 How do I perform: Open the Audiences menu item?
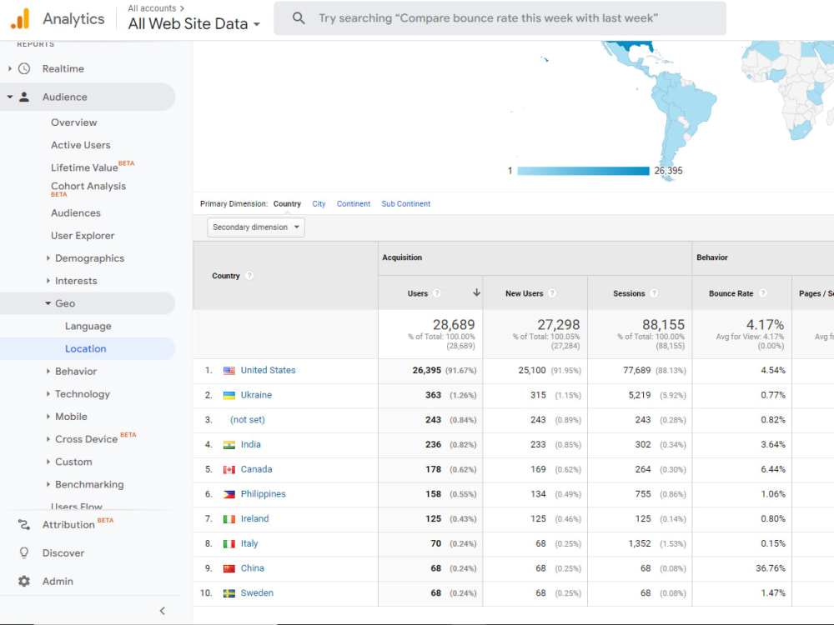(76, 213)
